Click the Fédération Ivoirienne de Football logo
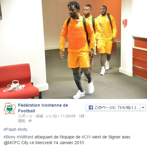 pyautogui.click(x=10, y=108)
